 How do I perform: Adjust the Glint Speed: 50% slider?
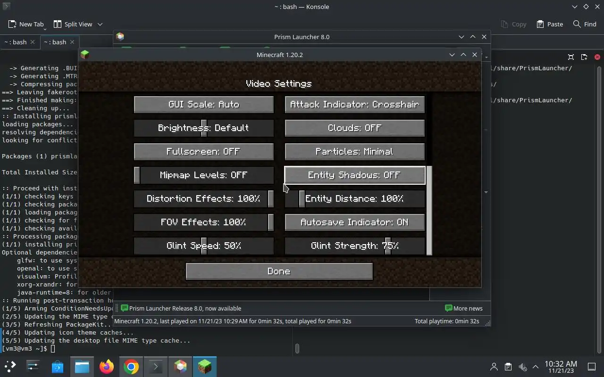pyautogui.click(x=204, y=246)
